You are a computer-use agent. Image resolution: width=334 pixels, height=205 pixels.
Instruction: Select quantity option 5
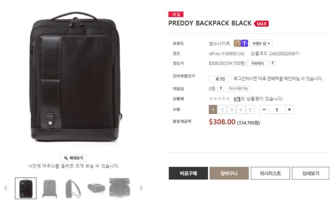click(x=250, y=109)
